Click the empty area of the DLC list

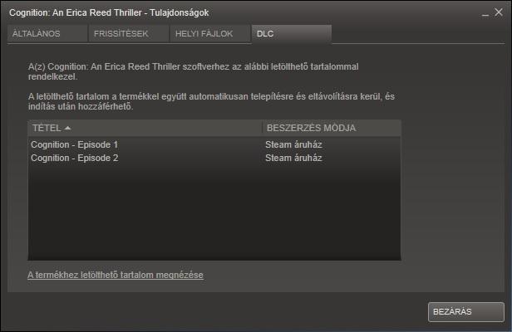click(x=214, y=212)
